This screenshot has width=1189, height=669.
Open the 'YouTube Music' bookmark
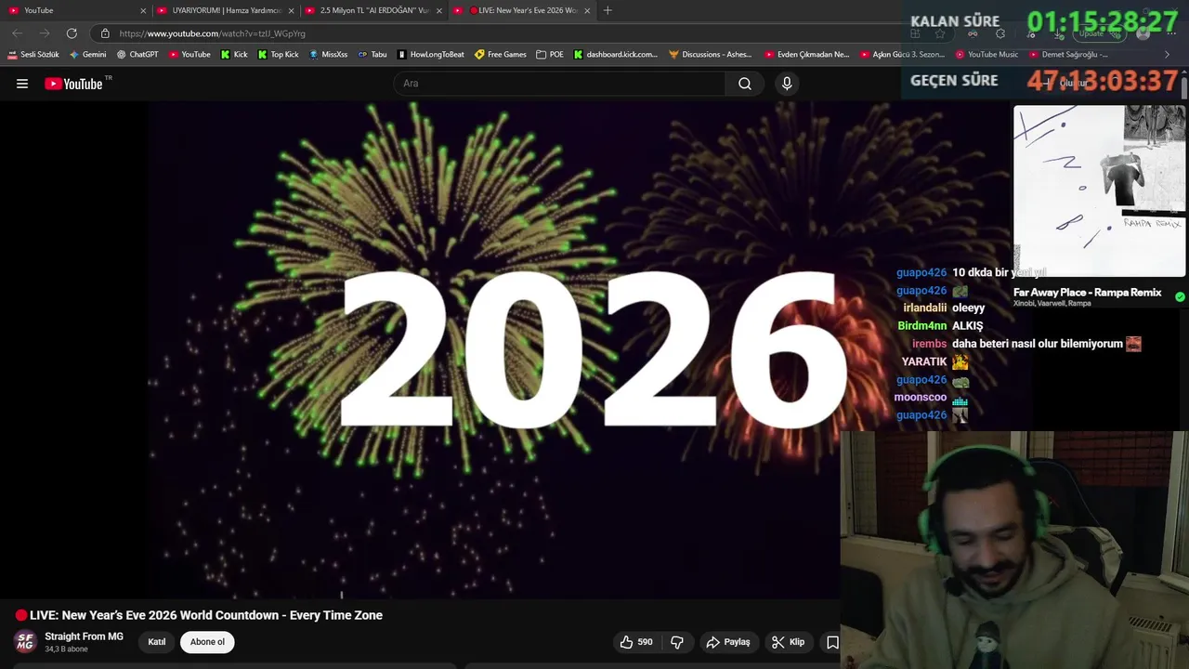[x=987, y=55]
